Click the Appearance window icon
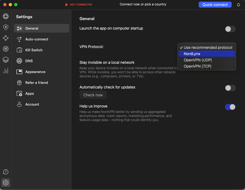 (x=19, y=72)
